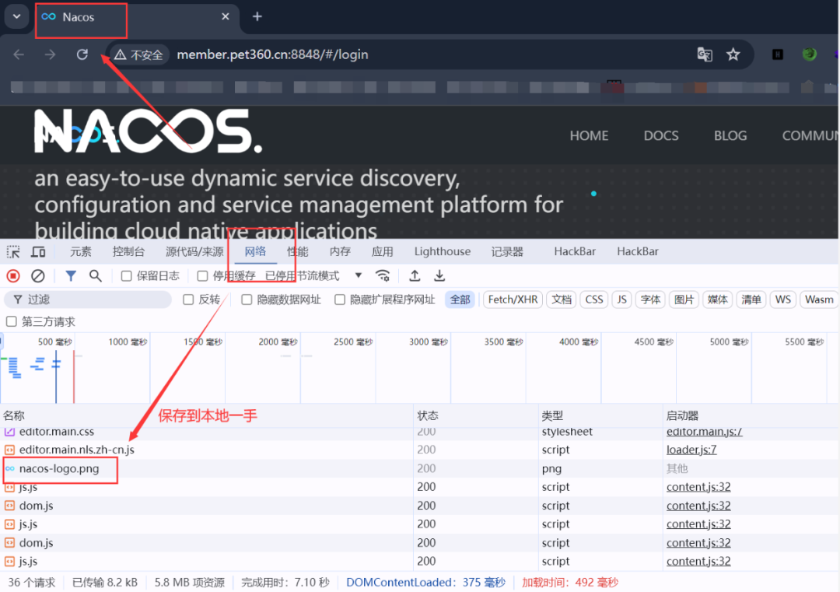This screenshot has width=840, height=592.
Task: Stop network recording with red button
Action: pyautogui.click(x=13, y=276)
